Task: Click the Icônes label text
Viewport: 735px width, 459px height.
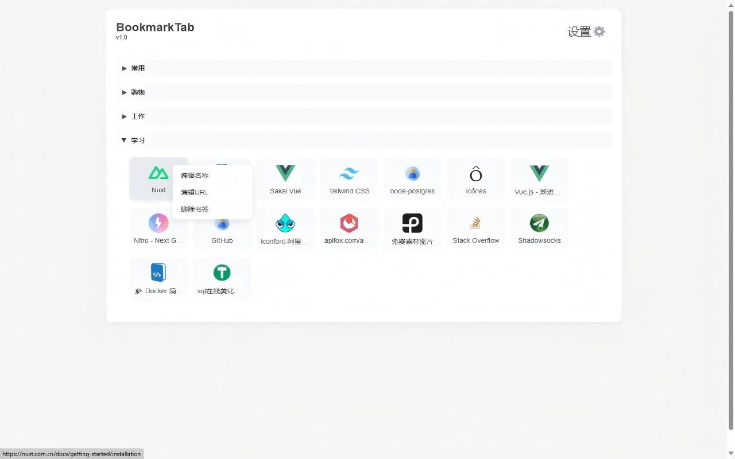Action: (x=476, y=191)
